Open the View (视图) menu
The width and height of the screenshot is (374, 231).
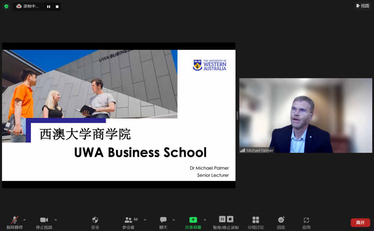363,6
